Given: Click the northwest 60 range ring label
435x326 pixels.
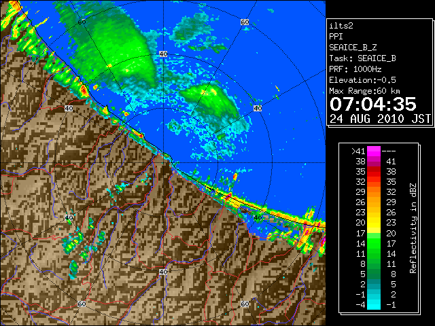Looking at the screenshot, I should (x=82, y=22).
